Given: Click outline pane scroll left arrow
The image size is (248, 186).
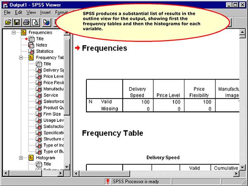Looking at the screenshot, I should (x=6, y=173).
